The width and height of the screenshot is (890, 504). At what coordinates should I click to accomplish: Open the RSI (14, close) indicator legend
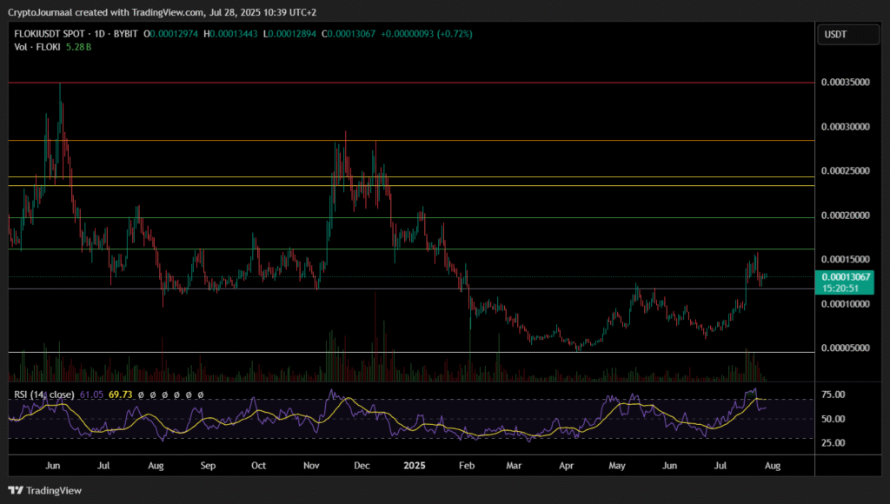pyautogui.click(x=44, y=395)
